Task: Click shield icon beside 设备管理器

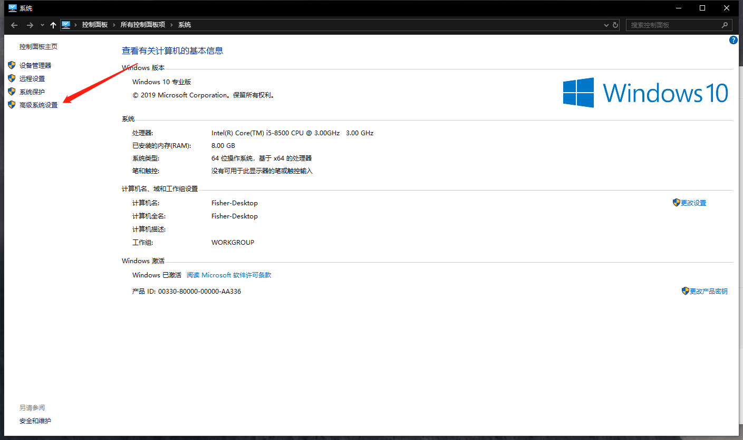Action: (12, 65)
